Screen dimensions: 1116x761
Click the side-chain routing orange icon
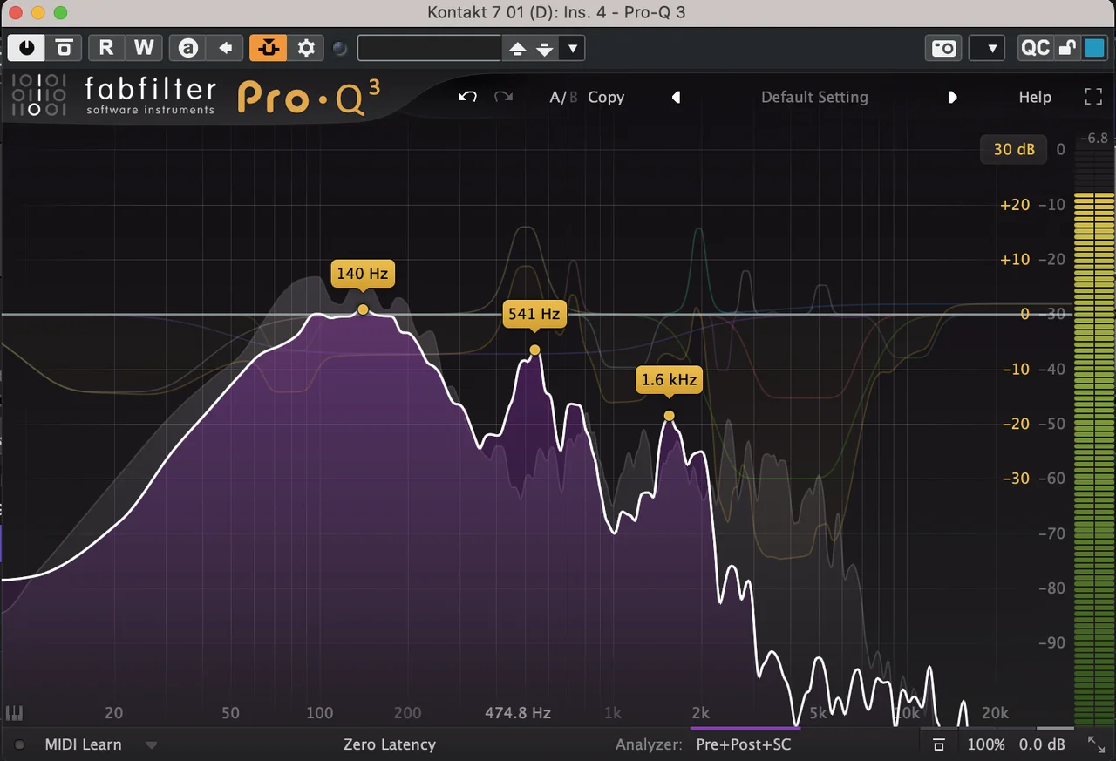click(268, 48)
